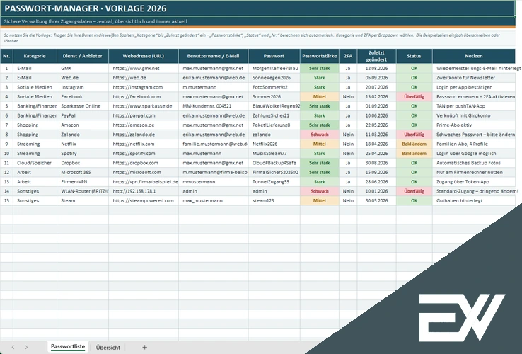Select the cell with https://spotify.com
Screen dimensions: 522x354
coord(144,154)
